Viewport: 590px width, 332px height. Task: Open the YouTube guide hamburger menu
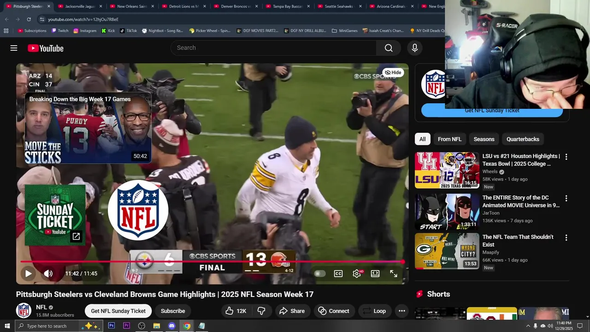(x=14, y=48)
